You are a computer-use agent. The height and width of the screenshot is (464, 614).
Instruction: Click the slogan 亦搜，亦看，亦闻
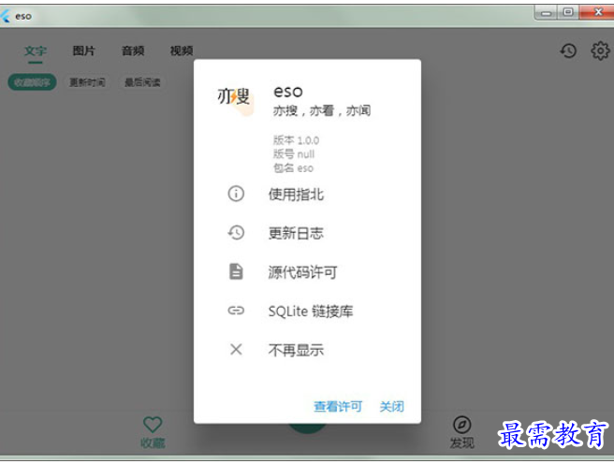pos(321,110)
